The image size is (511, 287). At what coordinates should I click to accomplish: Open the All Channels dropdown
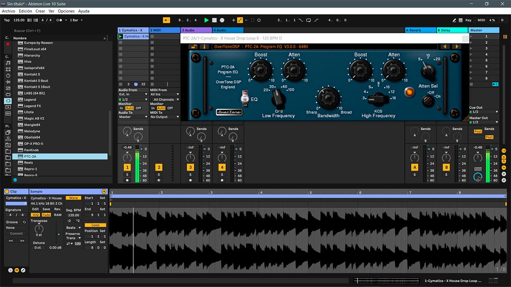click(x=165, y=99)
